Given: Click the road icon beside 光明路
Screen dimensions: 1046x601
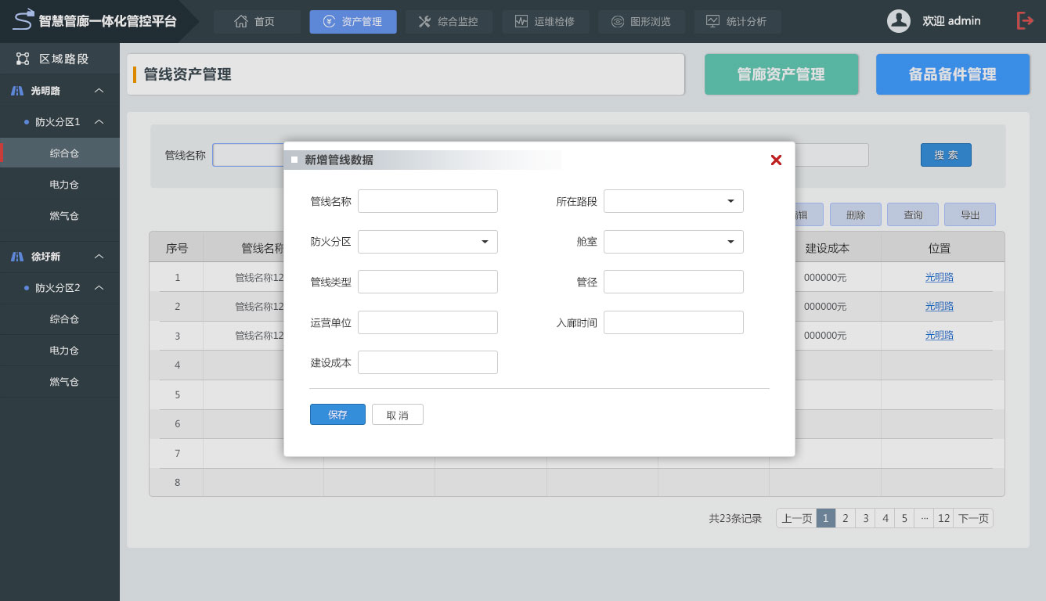Looking at the screenshot, I should click(17, 91).
